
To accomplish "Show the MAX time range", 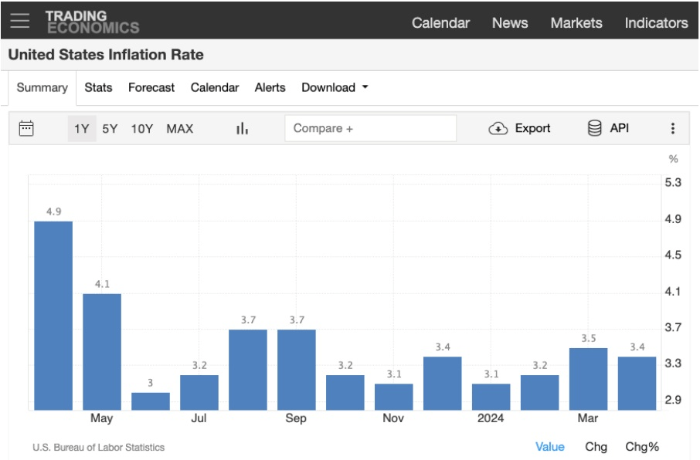I will [x=179, y=128].
